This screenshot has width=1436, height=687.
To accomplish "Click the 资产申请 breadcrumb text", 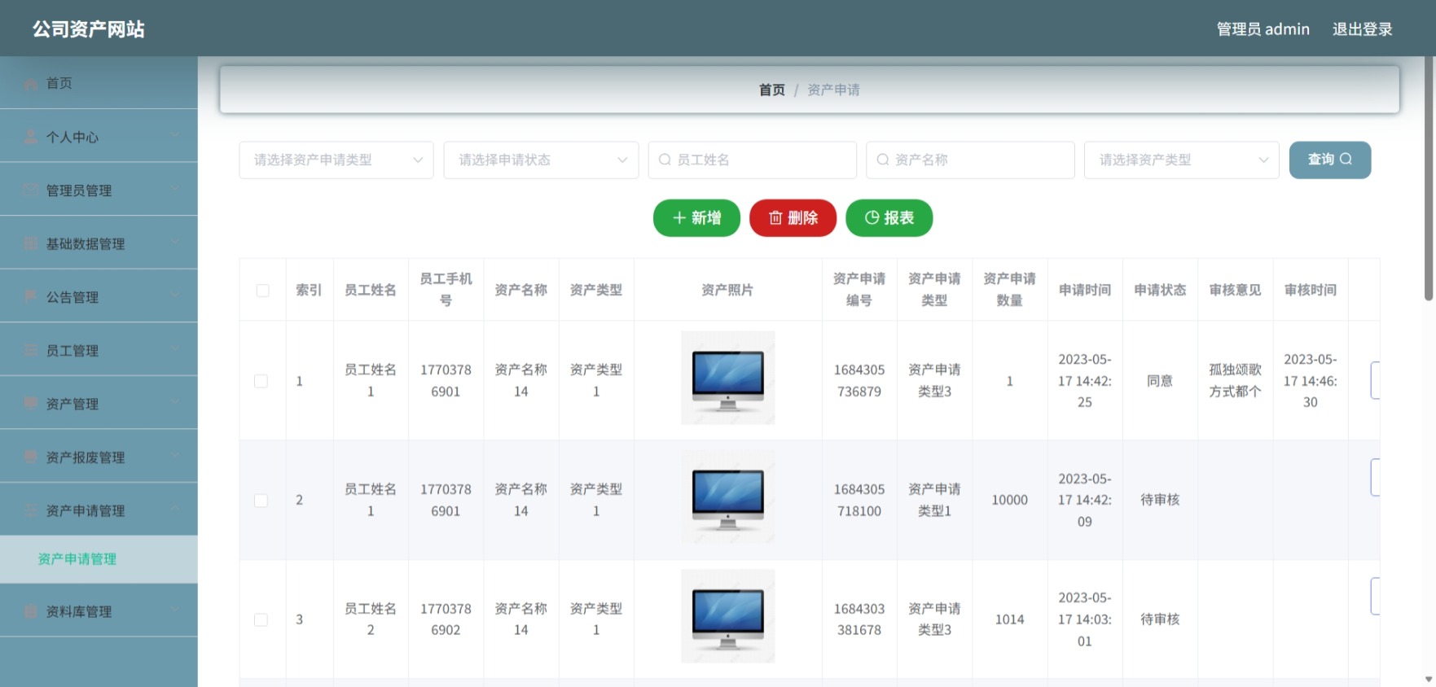I will 833,90.
